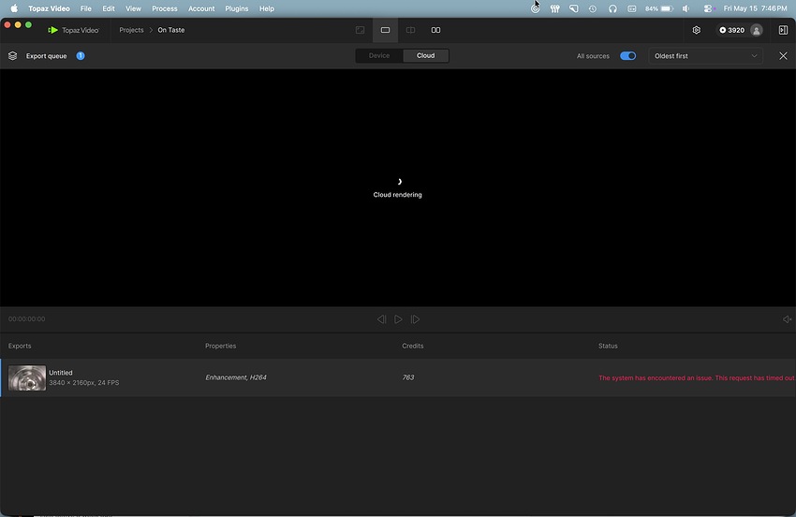Select the split view layout icon

[x=410, y=30]
